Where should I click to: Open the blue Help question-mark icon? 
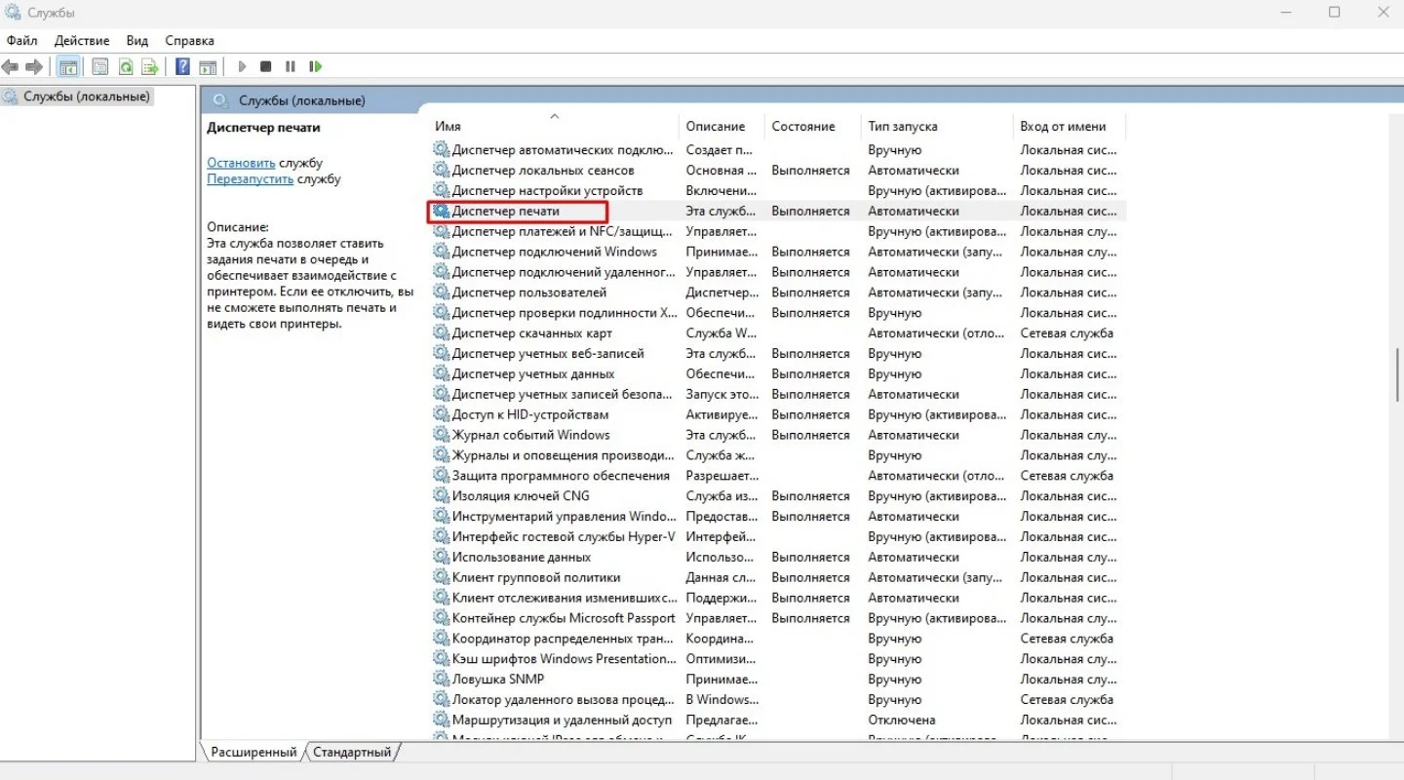[182, 66]
